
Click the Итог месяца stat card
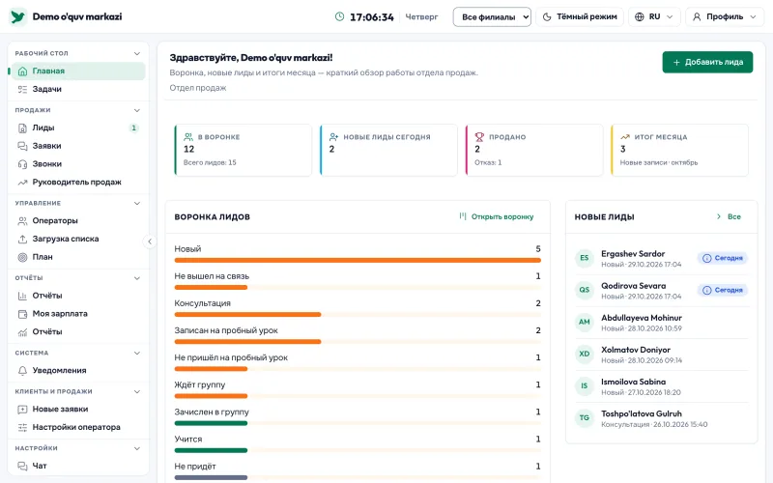coord(680,151)
